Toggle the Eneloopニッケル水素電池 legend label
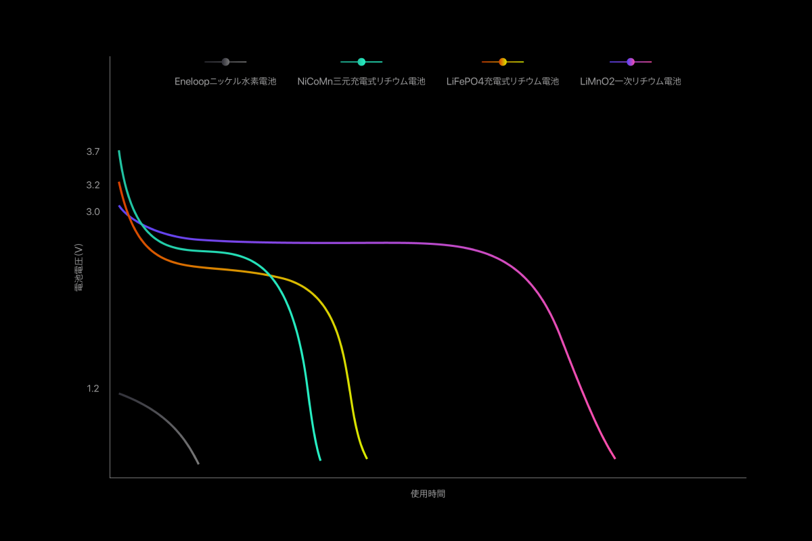The height and width of the screenshot is (541, 812). [x=225, y=82]
